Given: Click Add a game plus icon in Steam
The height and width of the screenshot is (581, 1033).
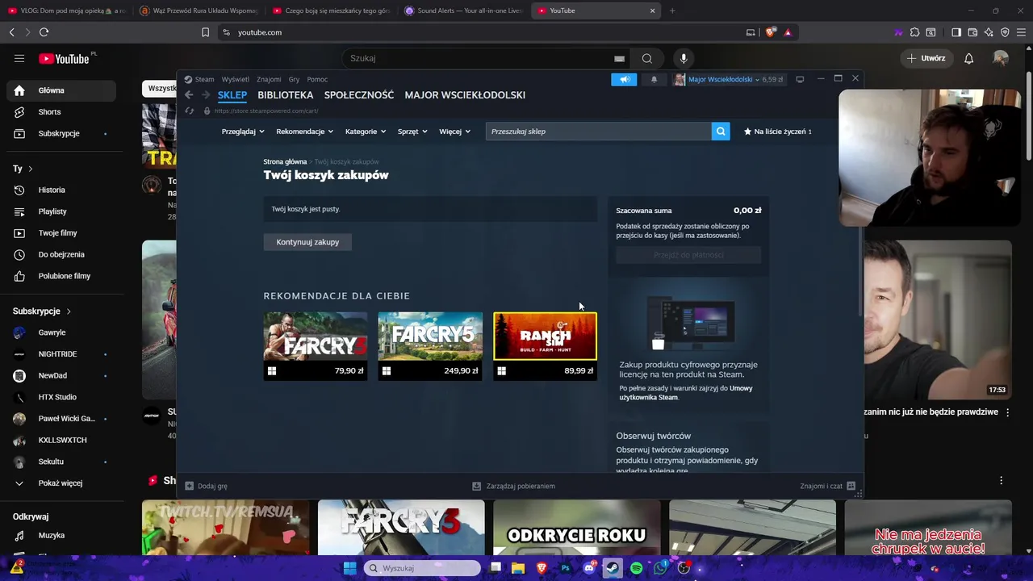Looking at the screenshot, I should pyautogui.click(x=189, y=486).
